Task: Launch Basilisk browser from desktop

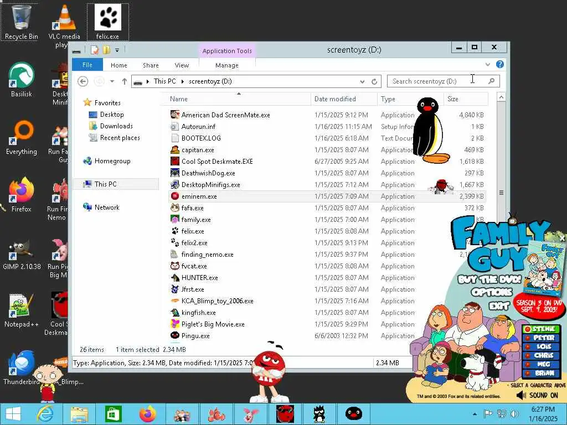Action: point(22,80)
